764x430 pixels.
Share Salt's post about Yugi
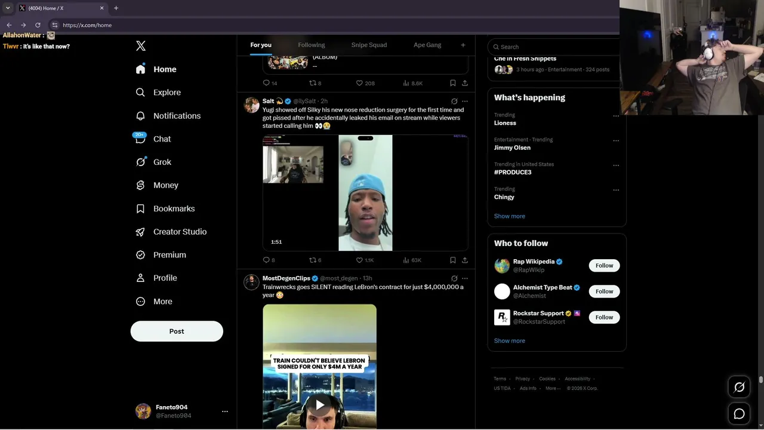click(x=465, y=260)
